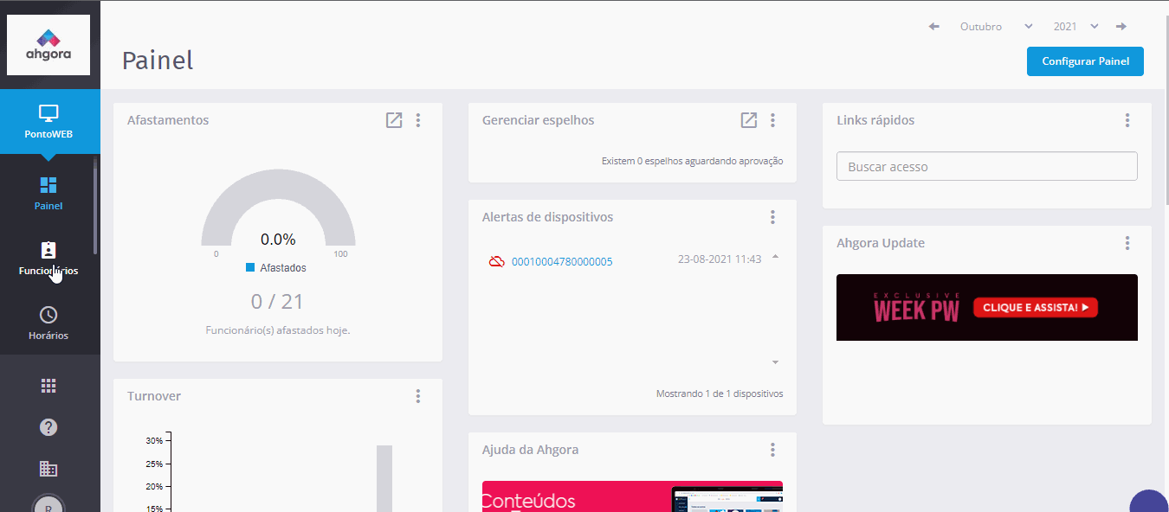
Task: Click Existem 0 espelhos aguardando aprovação
Action: click(693, 161)
